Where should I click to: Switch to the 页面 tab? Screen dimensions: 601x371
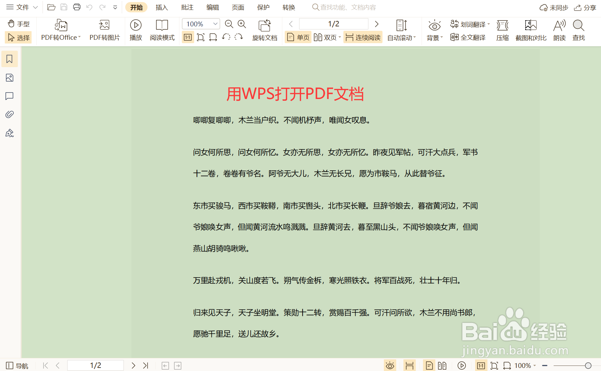coord(238,7)
